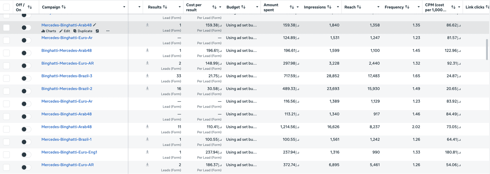The height and width of the screenshot is (174, 490).
Task: Click download icon for Mercedes-Binghatti-Euro-Eng1 row
Action: [x=147, y=152]
